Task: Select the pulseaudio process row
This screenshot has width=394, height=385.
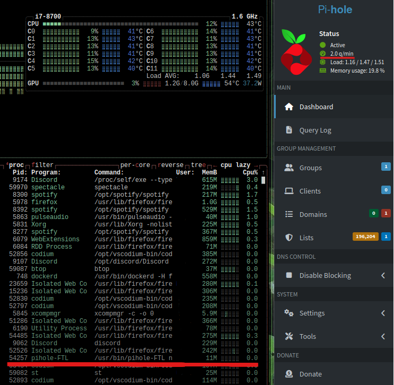Action: (x=133, y=217)
